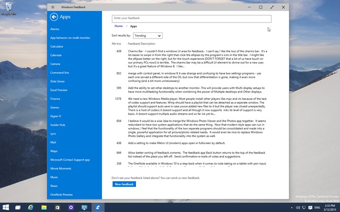Click the 654 Me too count
Viewport: 340px width, 212px height.
tap(119, 121)
